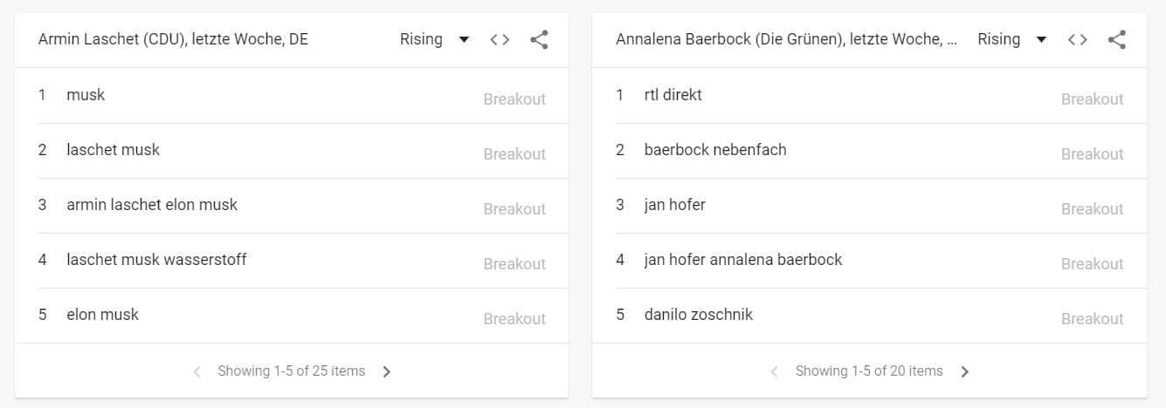The height and width of the screenshot is (408, 1166).
Task: Click the 'danilo zoschnik' query
Action: click(x=698, y=315)
